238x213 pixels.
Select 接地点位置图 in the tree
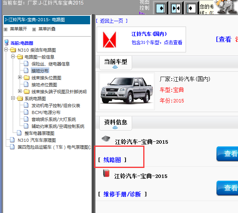(44, 85)
